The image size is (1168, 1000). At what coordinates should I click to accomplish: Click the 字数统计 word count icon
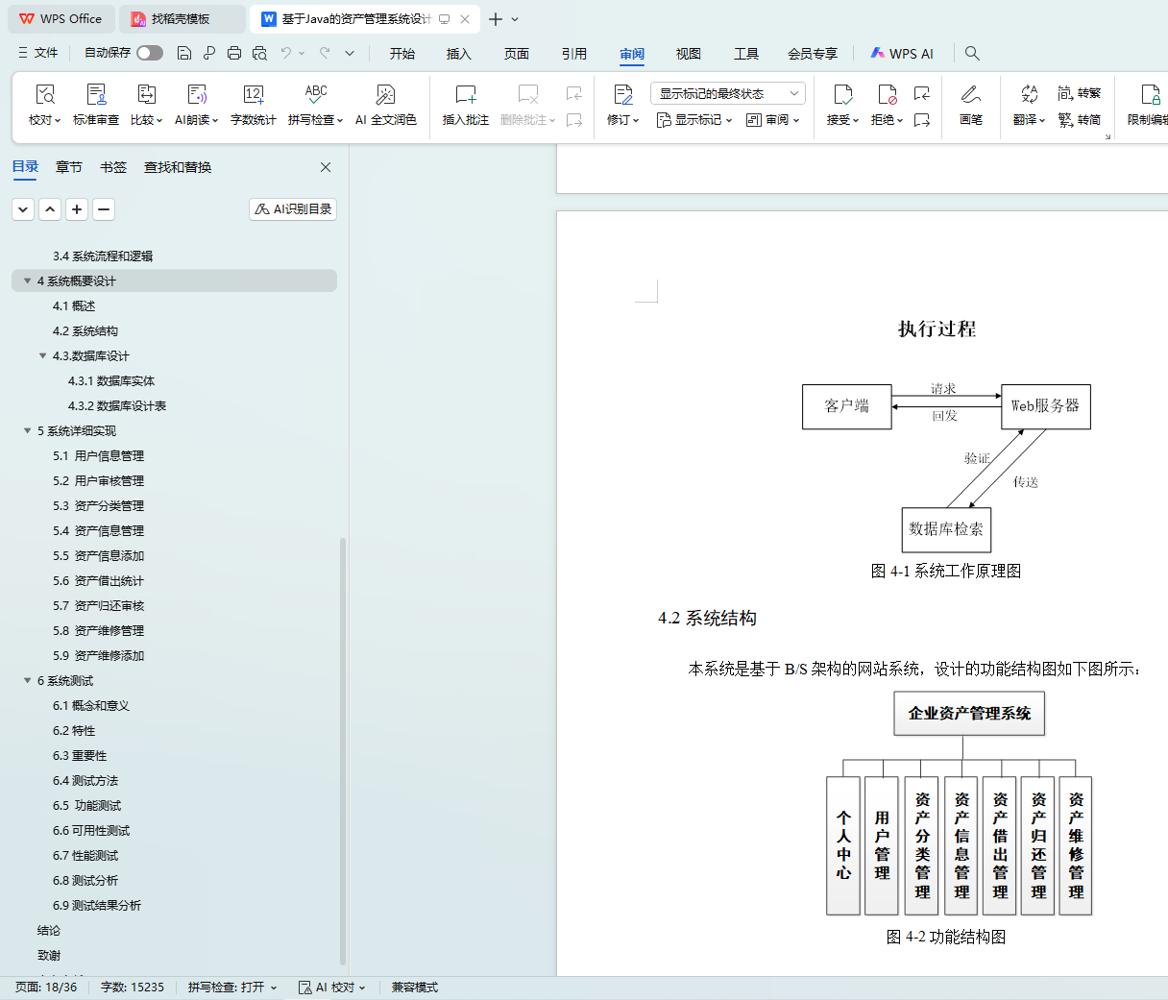pyautogui.click(x=254, y=95)
